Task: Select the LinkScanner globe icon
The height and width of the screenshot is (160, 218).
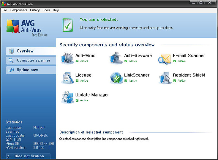Action: coord(116,78)
